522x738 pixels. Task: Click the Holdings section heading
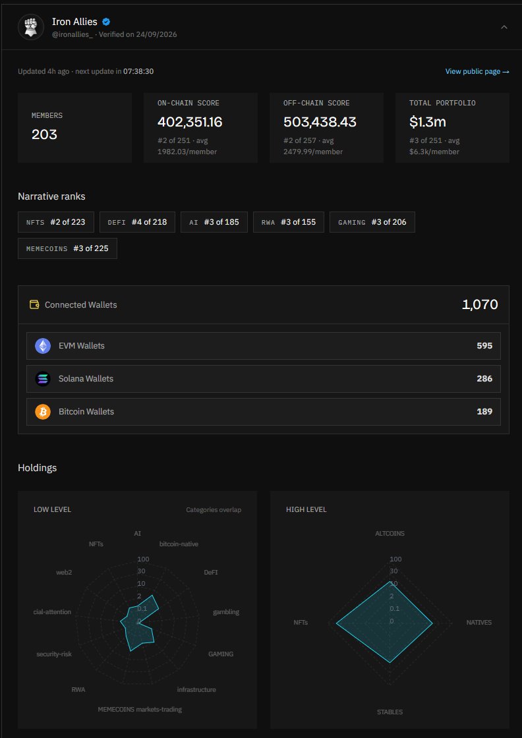tap(37, 468)
